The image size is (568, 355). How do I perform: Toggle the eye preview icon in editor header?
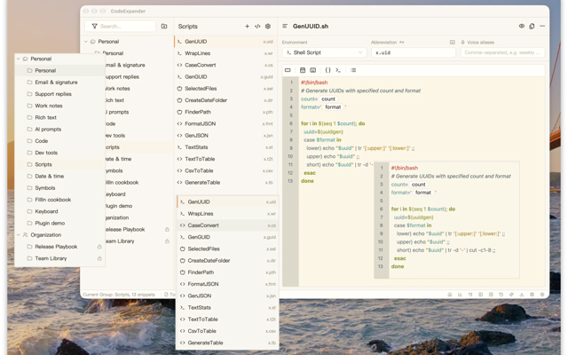click(522, 26)
